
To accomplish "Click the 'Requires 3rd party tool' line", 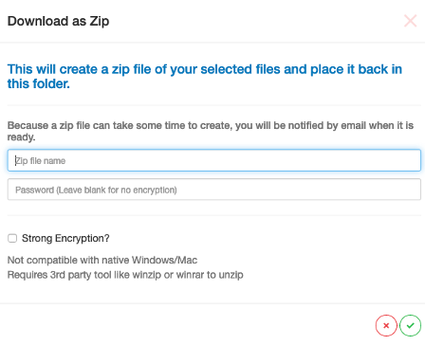I will point(125,275).
